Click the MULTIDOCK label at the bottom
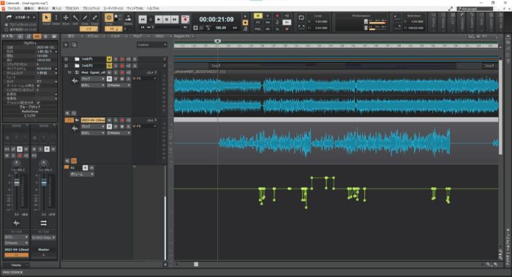 point(12,273)
